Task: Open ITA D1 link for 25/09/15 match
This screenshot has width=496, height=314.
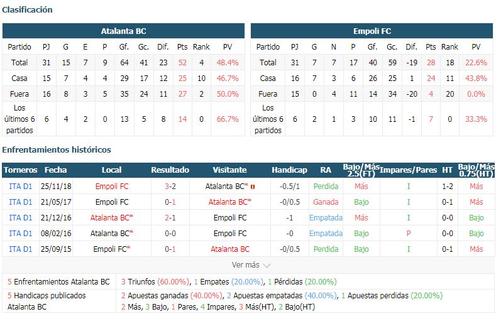Action: click(x=21, y=249)
